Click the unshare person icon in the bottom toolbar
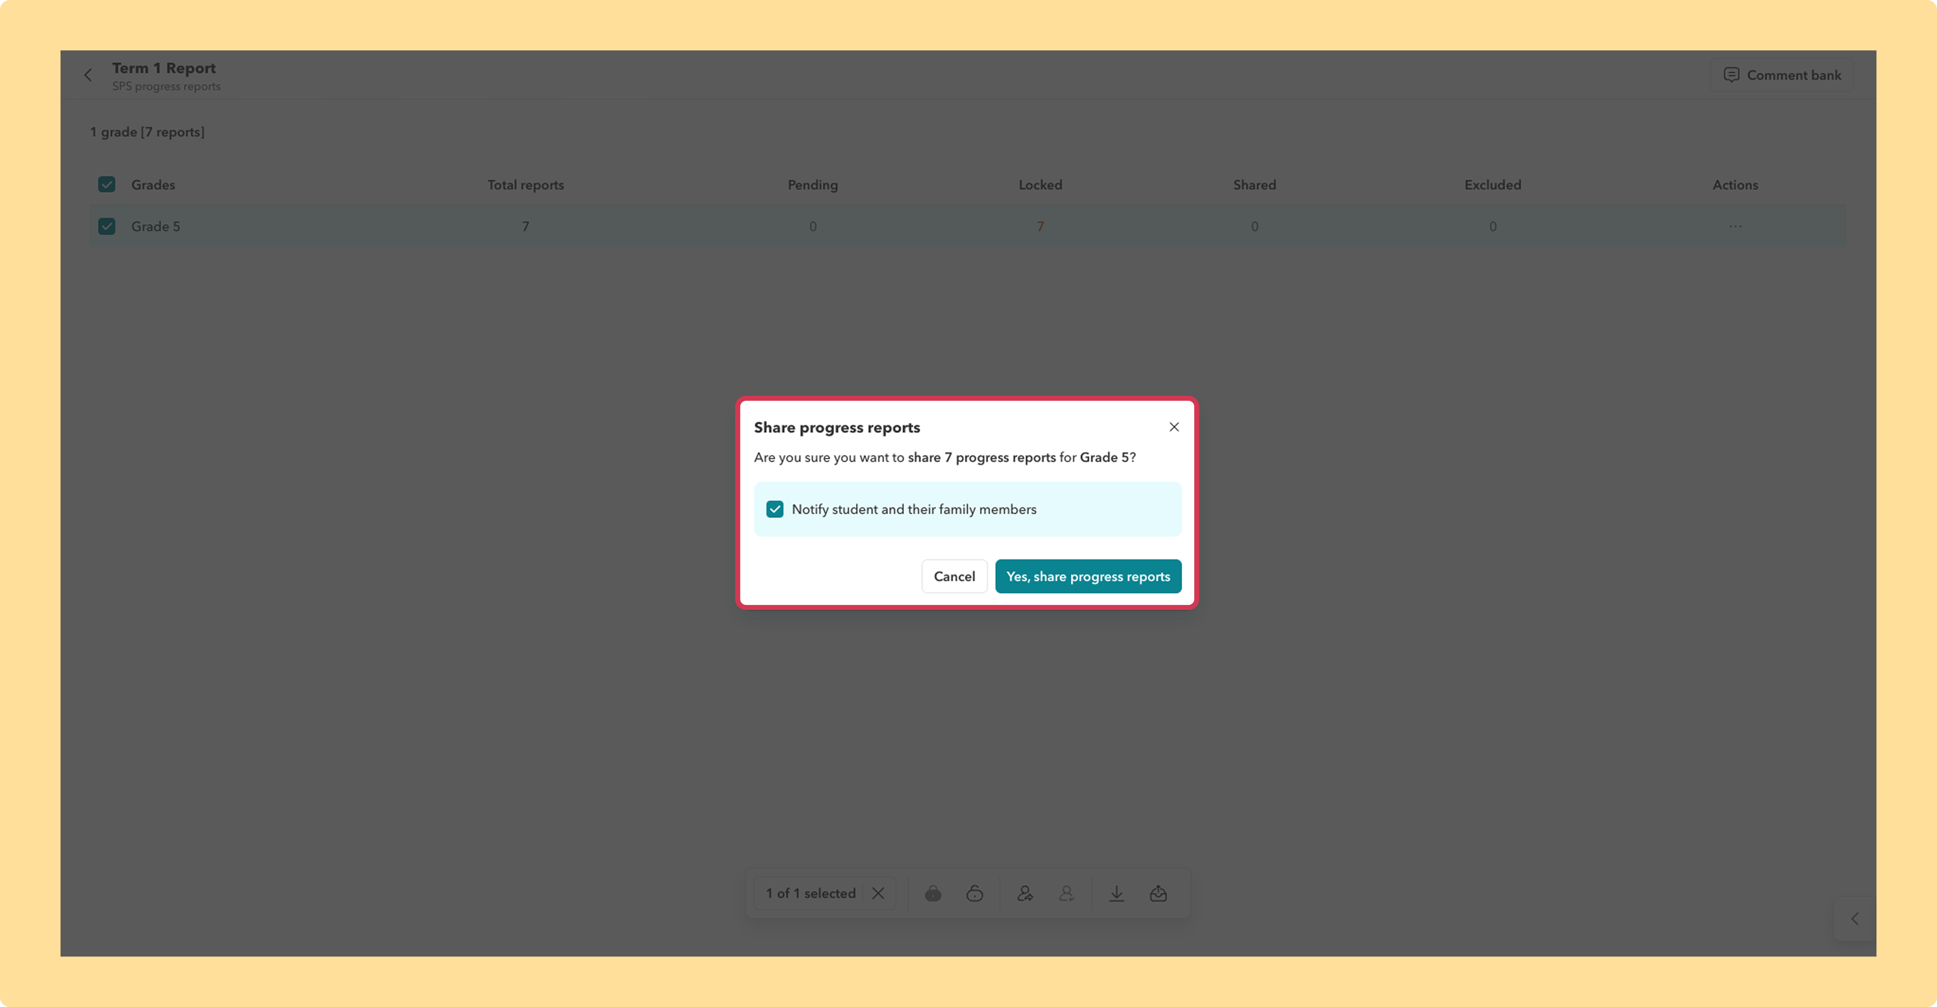Viewport: 1937px width, 1007px height. [1066, 894]
